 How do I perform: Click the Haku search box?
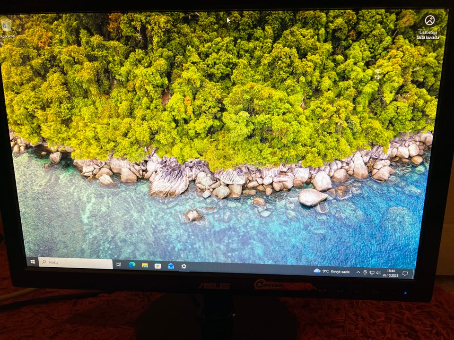(x=76, y=263)
